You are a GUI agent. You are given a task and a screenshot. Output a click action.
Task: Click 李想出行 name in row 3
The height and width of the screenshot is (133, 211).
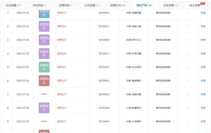(x=62, y=40)
